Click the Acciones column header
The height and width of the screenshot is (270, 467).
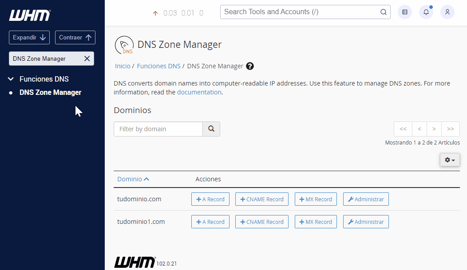[x=208, y=179]
